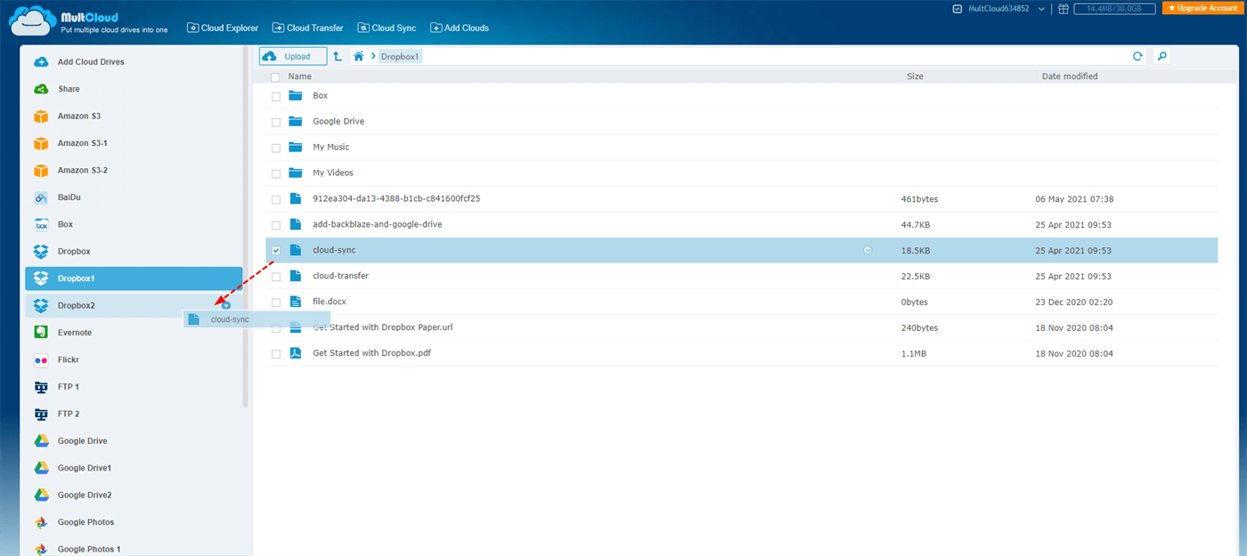Click the Amazon S3-1 icon in sidebar
1247x556 pixels.
click(x=41, y=143)
